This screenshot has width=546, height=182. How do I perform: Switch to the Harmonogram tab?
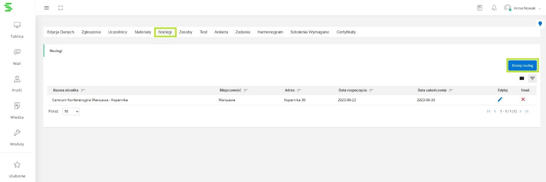[270, 32]
